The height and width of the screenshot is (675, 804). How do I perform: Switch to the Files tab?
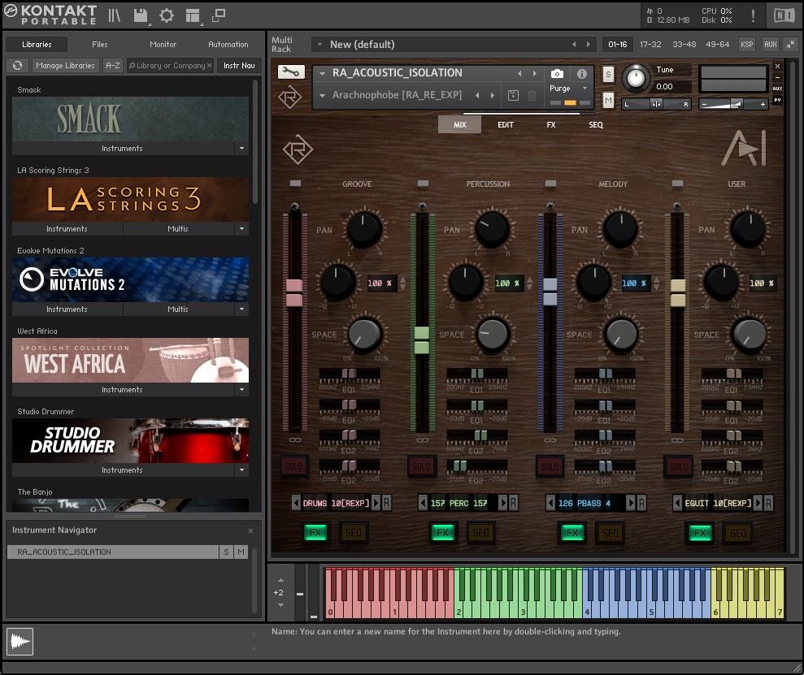point(100,45)
